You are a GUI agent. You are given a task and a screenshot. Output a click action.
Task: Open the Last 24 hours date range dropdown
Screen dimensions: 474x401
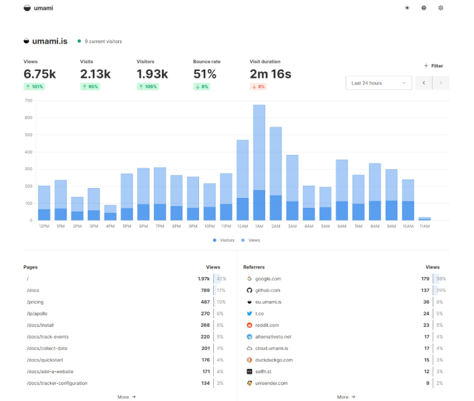[x=378, y=83]
